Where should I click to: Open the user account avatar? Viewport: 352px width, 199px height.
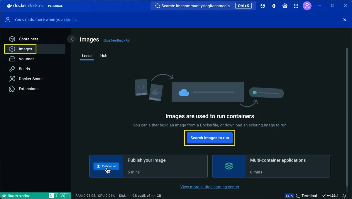point(307,6)
